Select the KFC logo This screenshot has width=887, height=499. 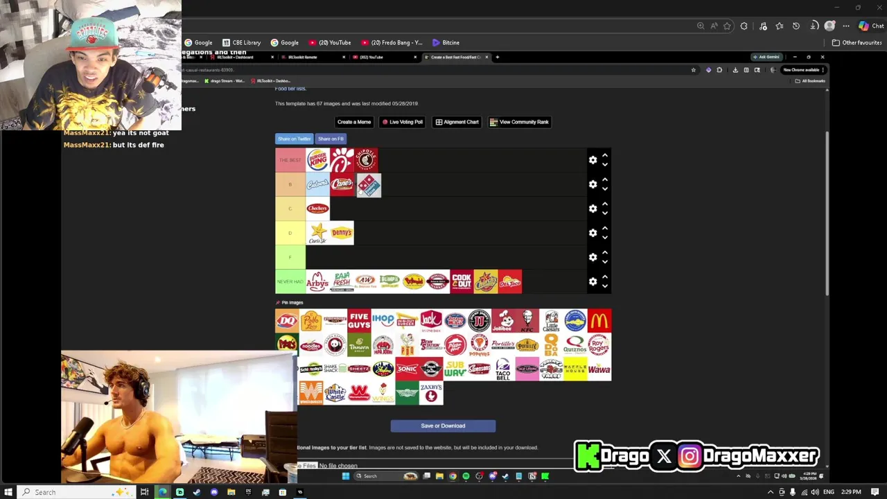527,321
